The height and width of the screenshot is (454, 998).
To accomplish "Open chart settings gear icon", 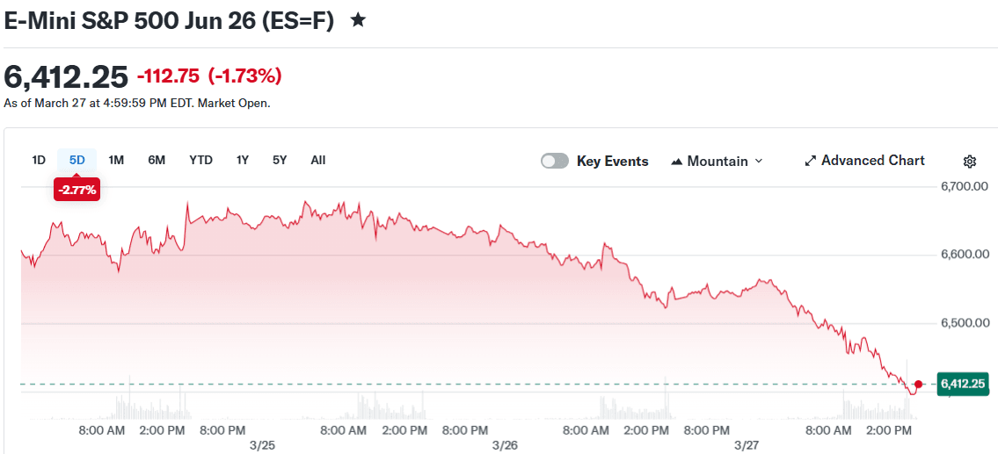I will (x=970, y=162).
